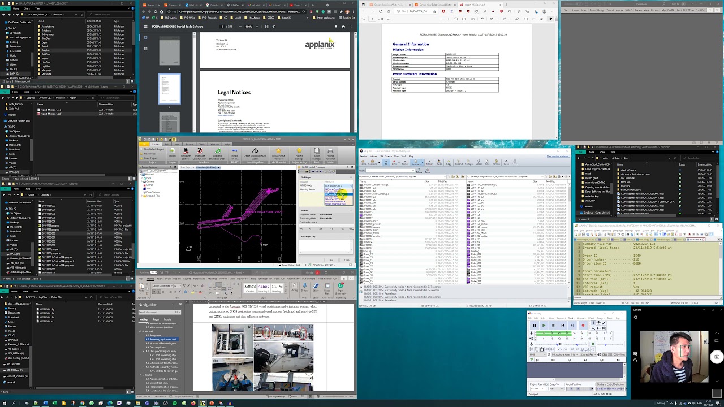724x407 pixels.
Task: Open Camera app settings gear
Action: (636, 317)
